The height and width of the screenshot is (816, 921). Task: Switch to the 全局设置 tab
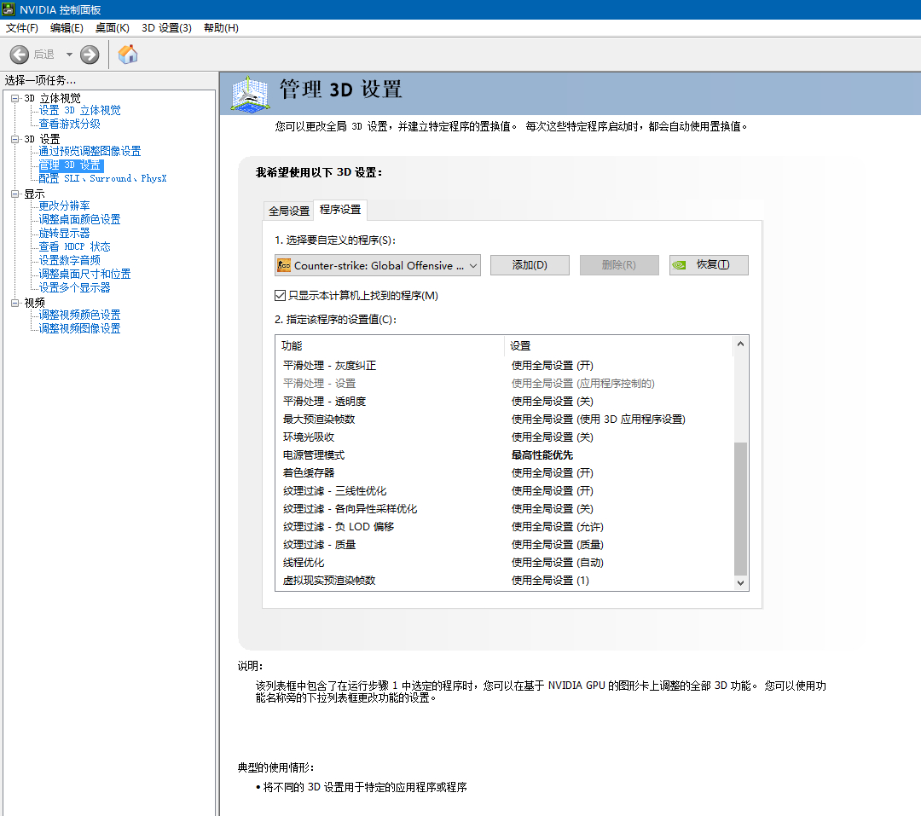click(x=289, y=211)
